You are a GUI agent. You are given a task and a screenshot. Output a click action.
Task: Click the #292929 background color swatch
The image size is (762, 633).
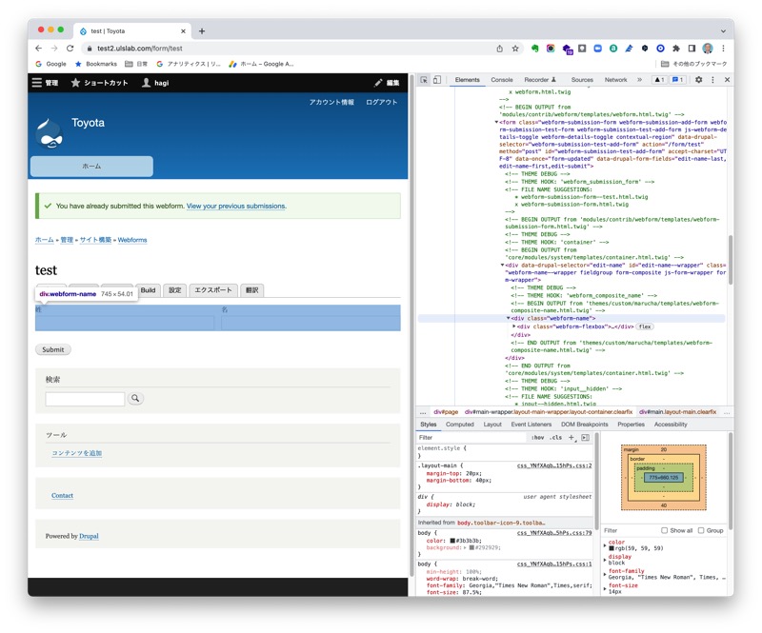coord(471,547)
